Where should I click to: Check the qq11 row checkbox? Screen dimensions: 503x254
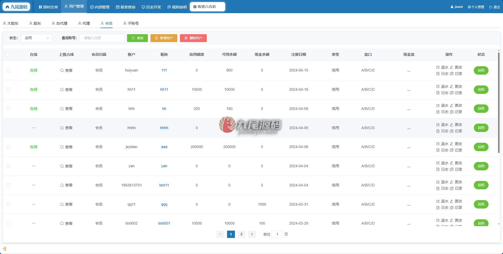point(8,204)
